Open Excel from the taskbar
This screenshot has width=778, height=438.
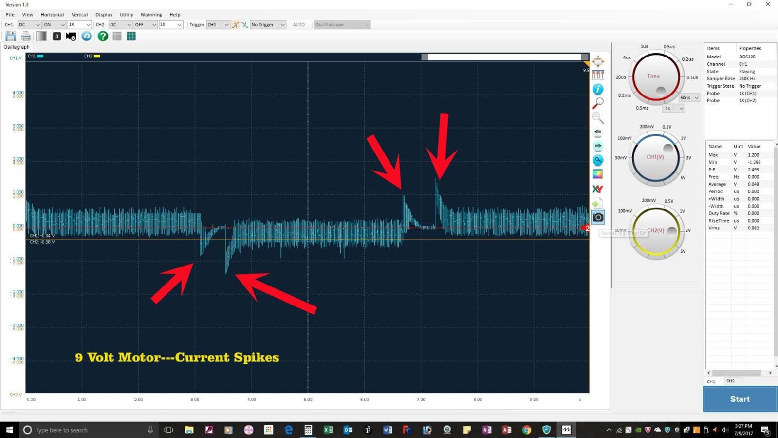328,430
